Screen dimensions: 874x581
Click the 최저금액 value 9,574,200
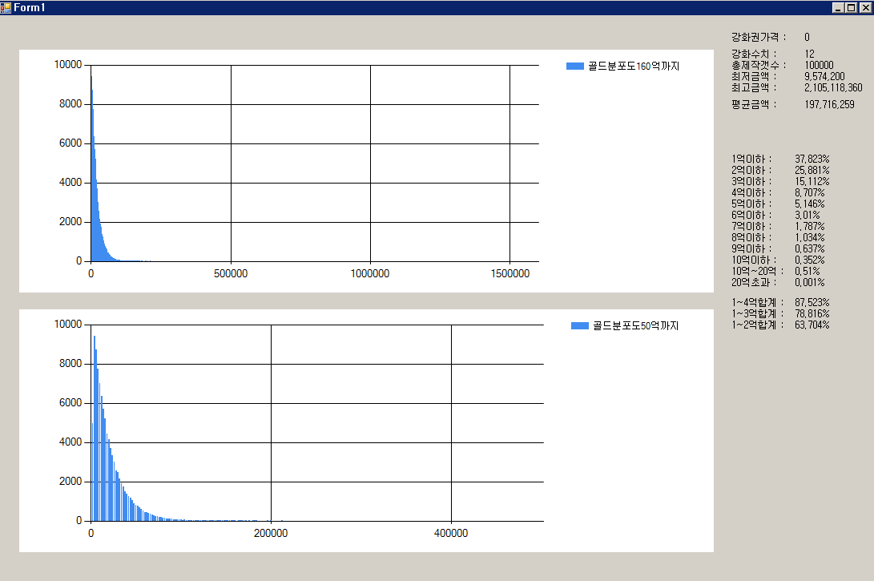(x=824, y=77)
